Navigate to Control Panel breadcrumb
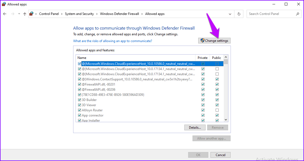Viewport: 304px width, 161px height. 49,14
